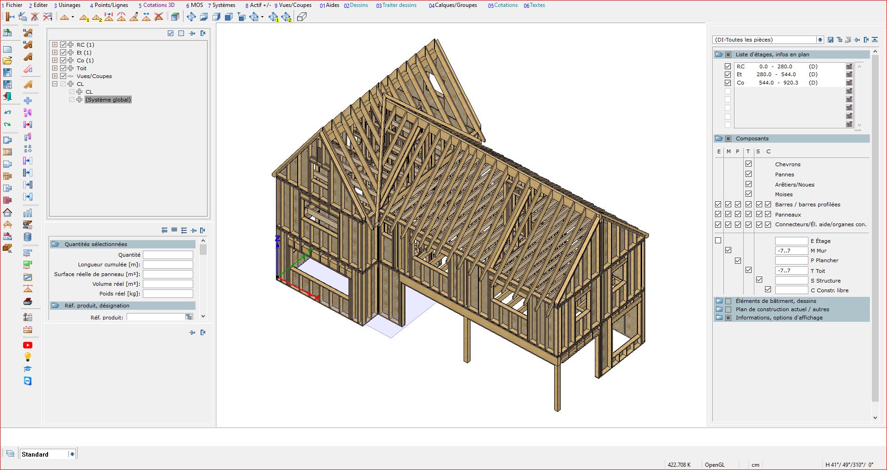The width and height of the screenshot is (887, 470).
Task: Click the red YouTube icon in sidebar
Action: (x=28, y=345)
